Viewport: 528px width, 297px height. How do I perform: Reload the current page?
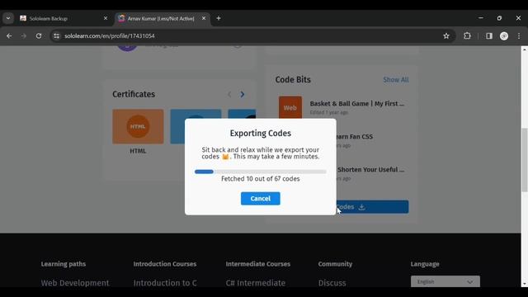coord(39,35)
